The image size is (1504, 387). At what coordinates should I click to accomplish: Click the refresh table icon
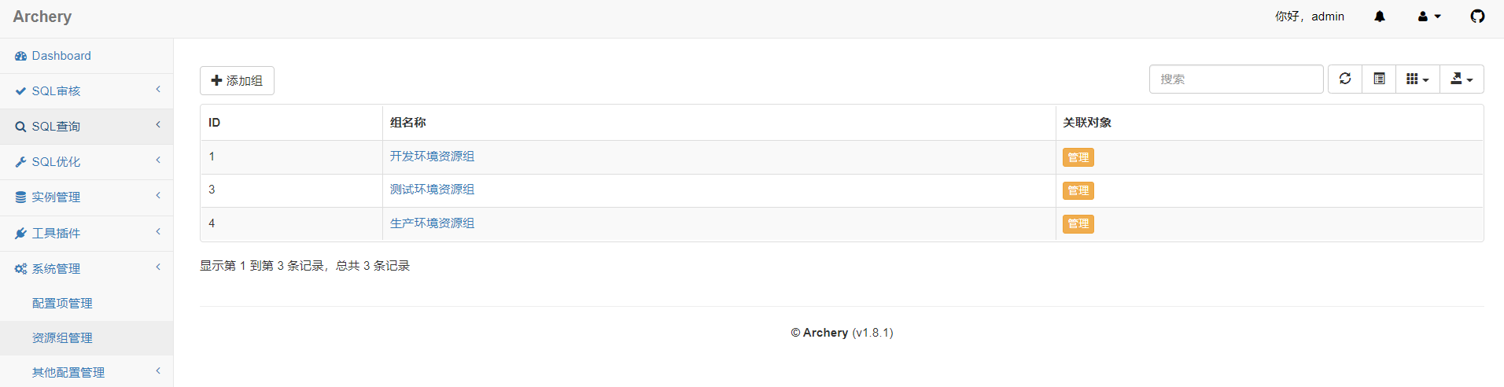pos(1345,79)
